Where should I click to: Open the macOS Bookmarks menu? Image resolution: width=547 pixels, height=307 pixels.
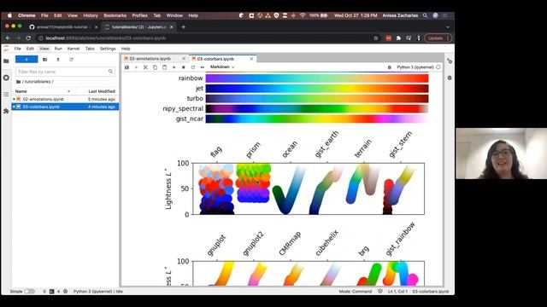tap(115, 15)
